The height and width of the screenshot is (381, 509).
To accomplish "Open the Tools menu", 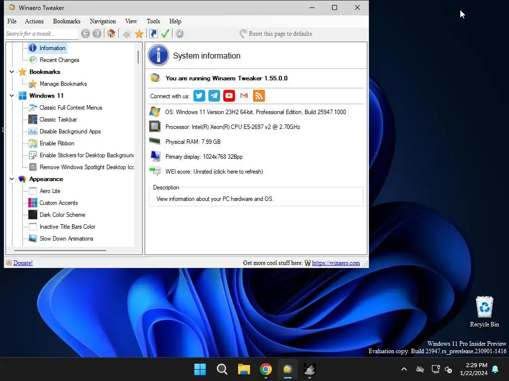I will 153,21.
